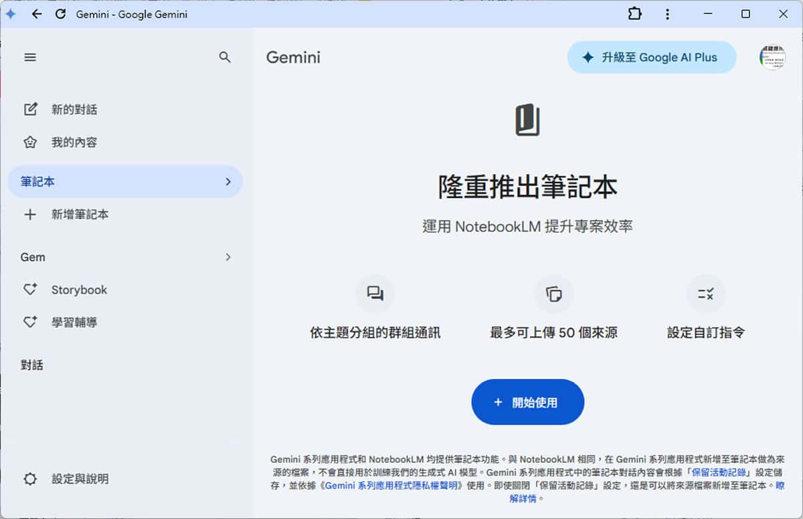Toggle the sidebar with the hamburger icon

tap(30, 57)
